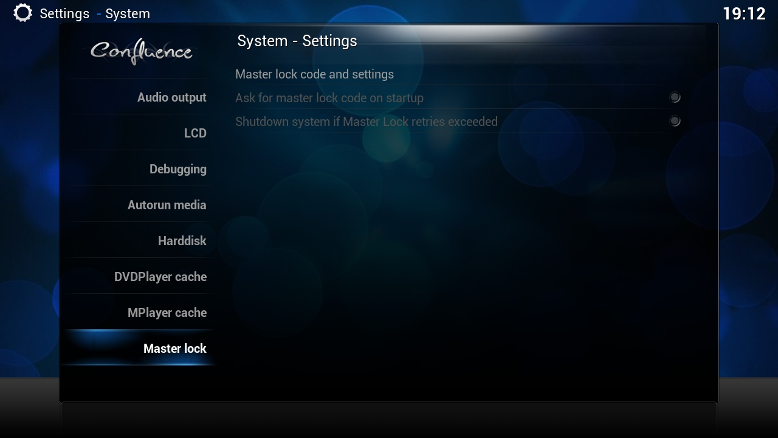Select the LCD settings category
Screen dimensions: 778x438
(139, 133)
